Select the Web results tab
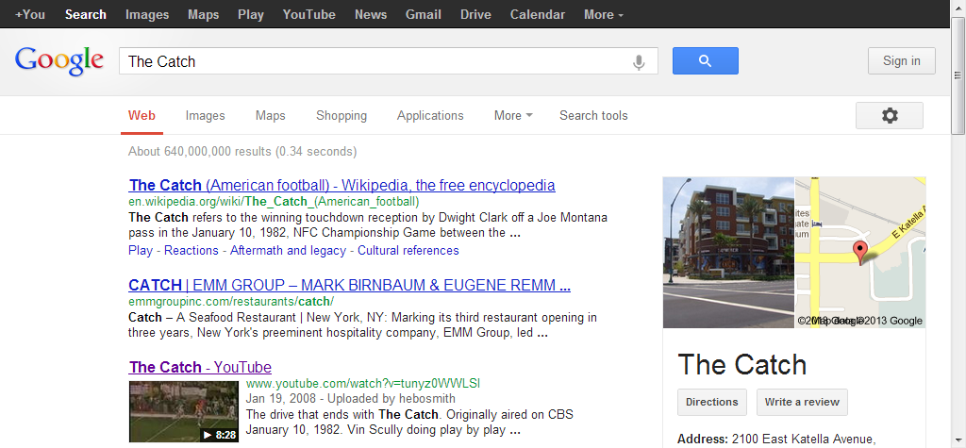Screen dimensions: 966x448 coord(142,116)
